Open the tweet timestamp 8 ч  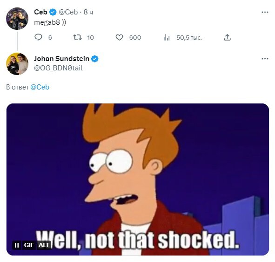click(88, 12)
